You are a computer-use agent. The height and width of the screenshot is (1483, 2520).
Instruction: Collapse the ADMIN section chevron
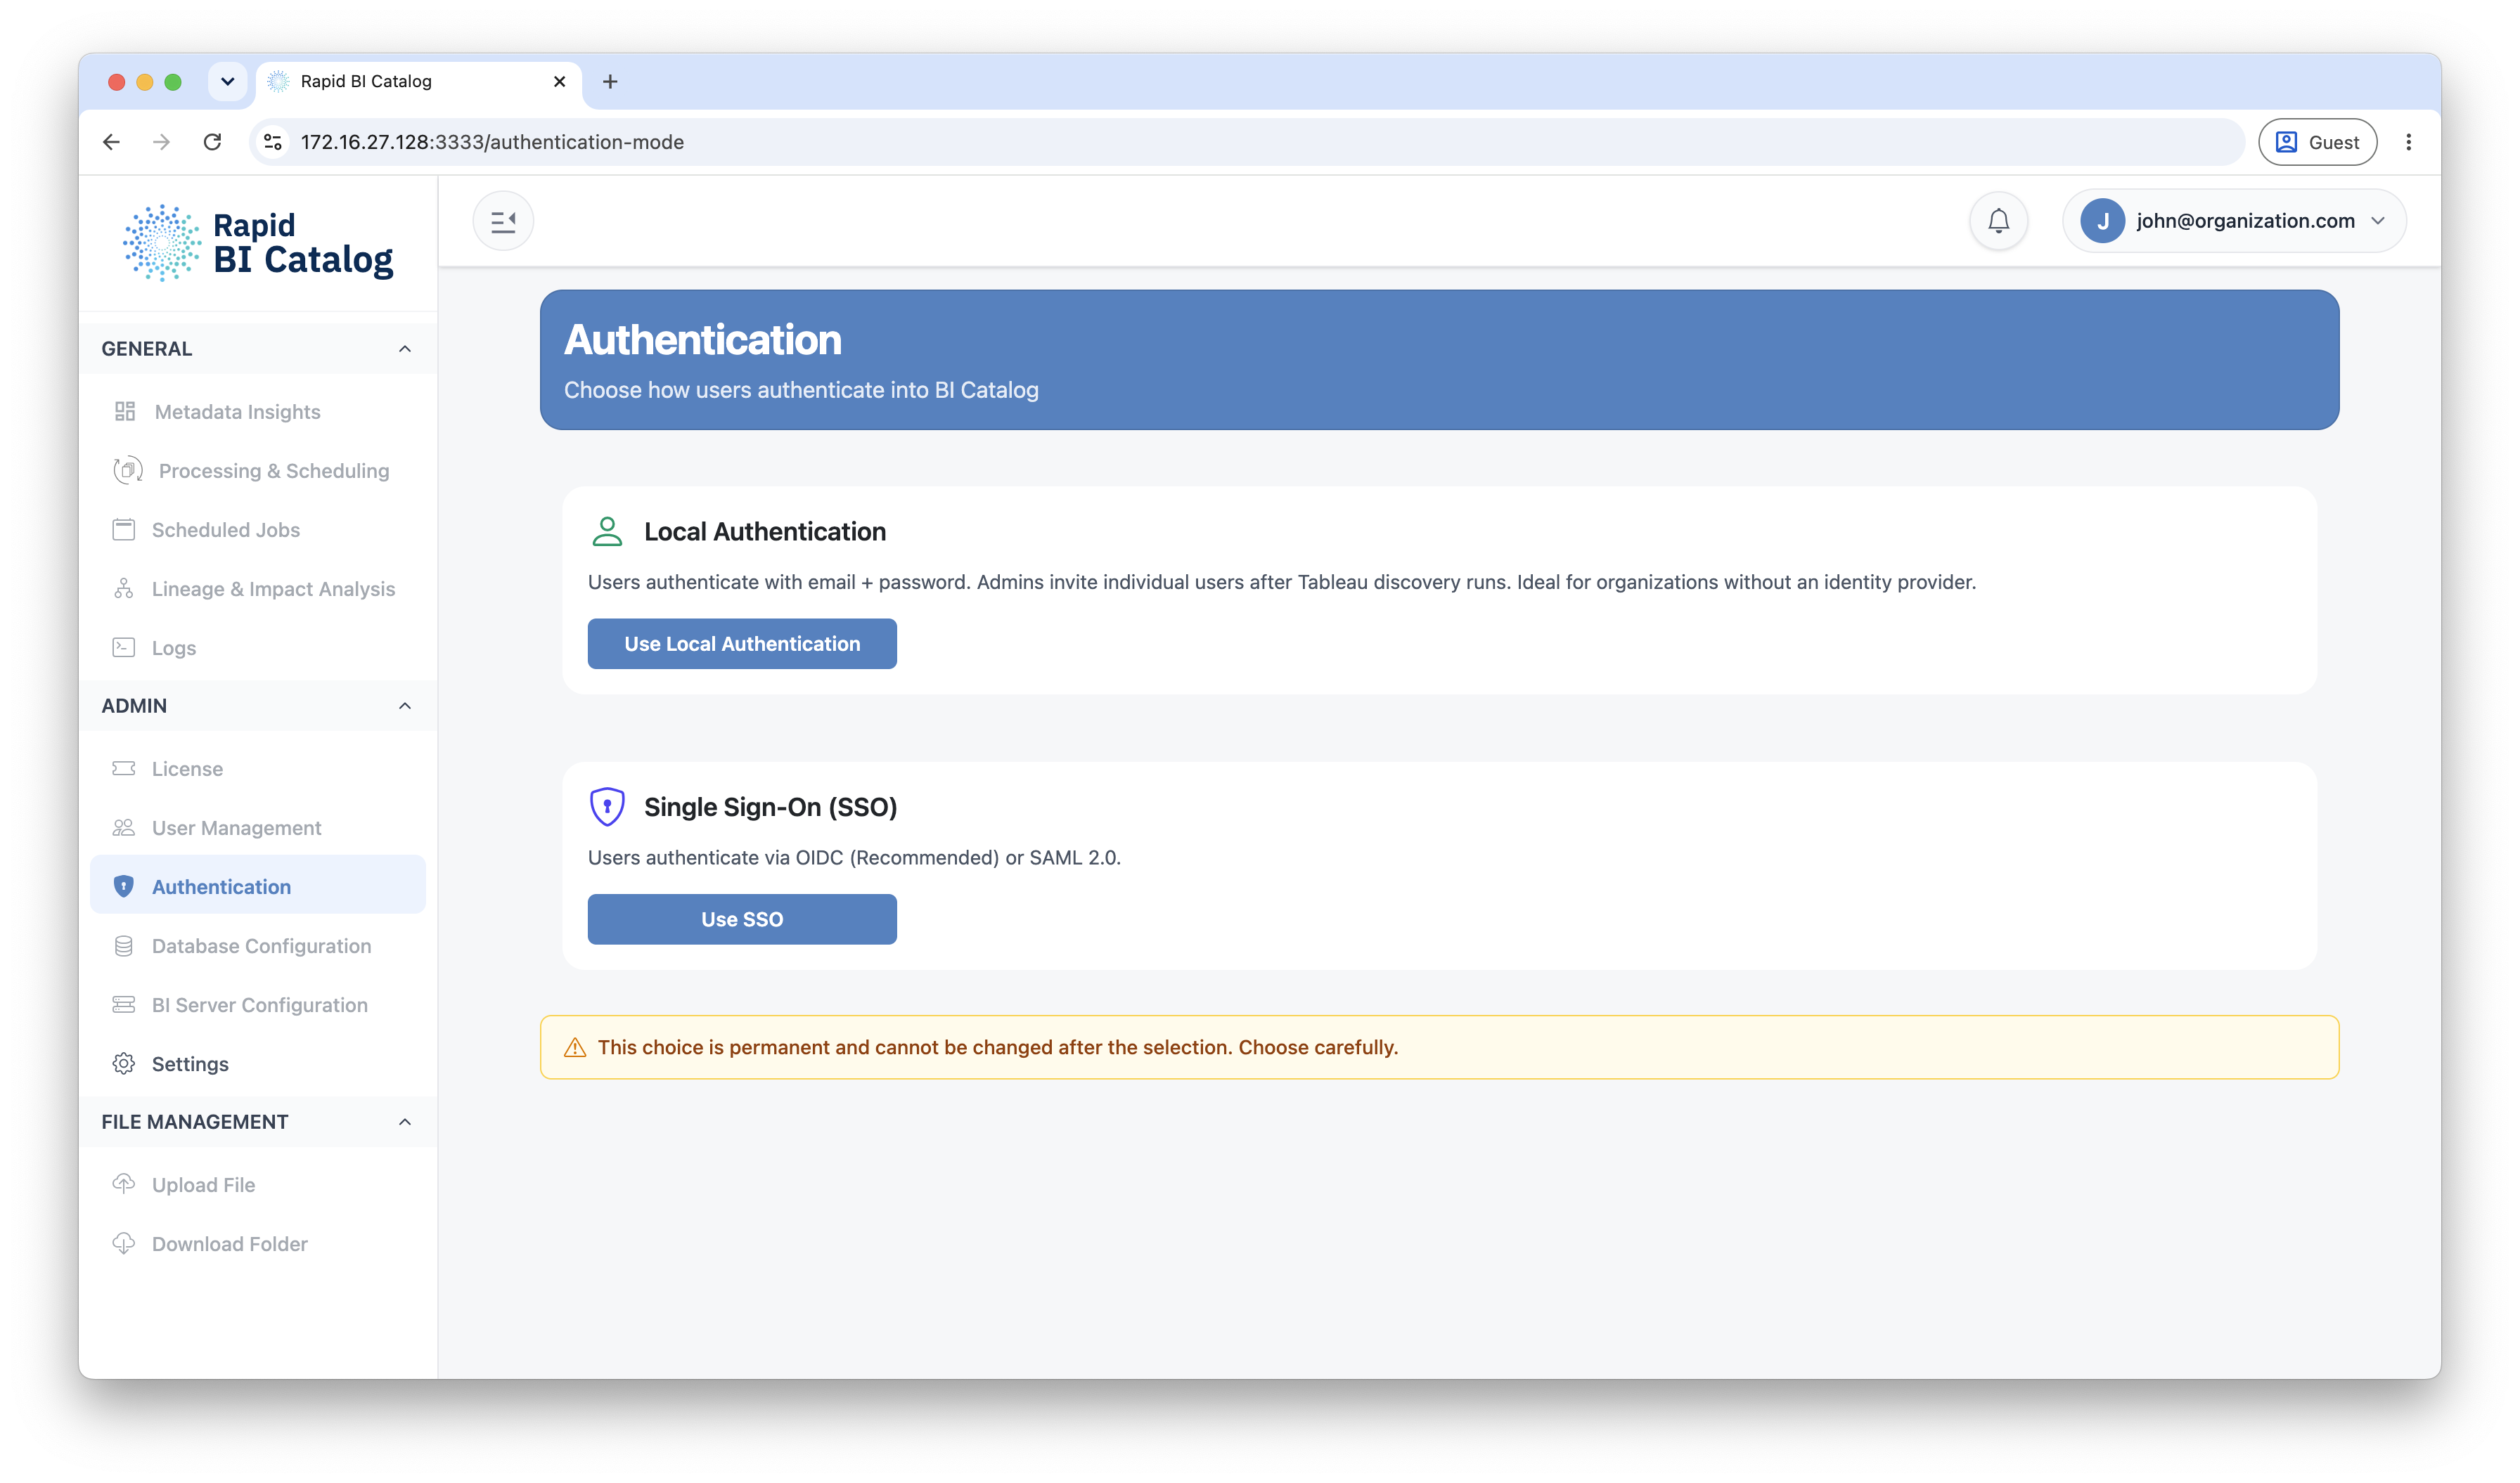(405, 706)
